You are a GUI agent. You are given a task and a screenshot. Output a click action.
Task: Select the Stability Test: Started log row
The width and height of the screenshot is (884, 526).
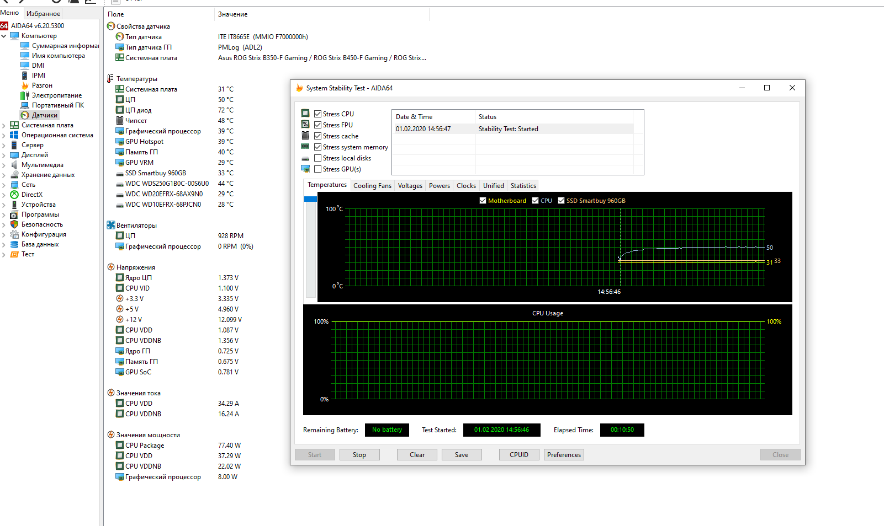pos(513,129)
